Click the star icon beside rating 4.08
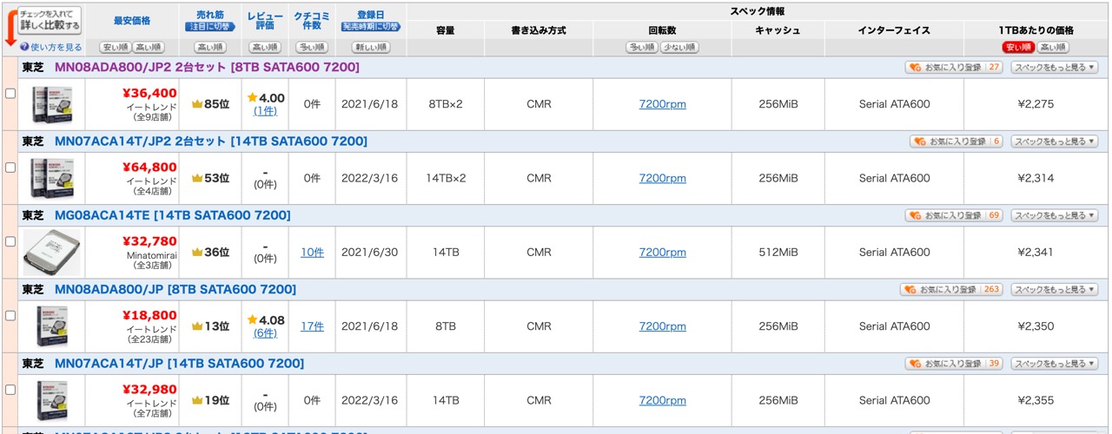 point(252,320)
